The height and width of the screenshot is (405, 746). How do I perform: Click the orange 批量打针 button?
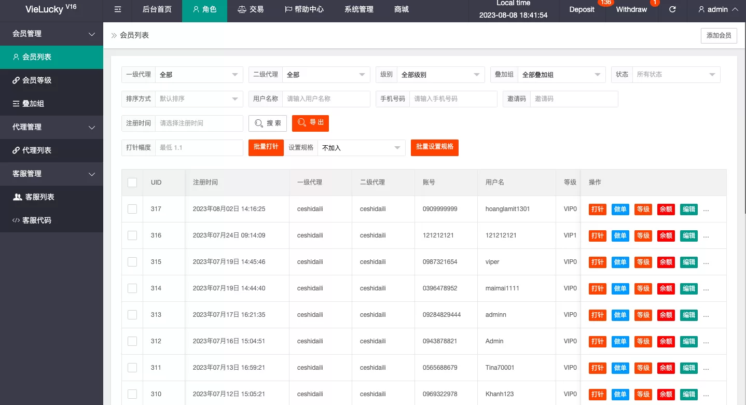(266, 147)
